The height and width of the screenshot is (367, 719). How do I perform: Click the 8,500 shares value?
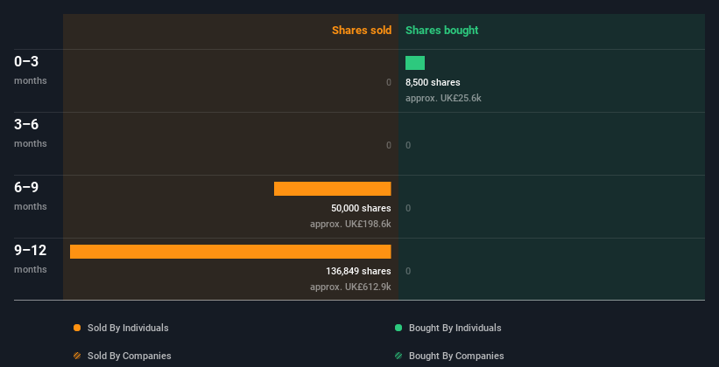click(433, 82)
